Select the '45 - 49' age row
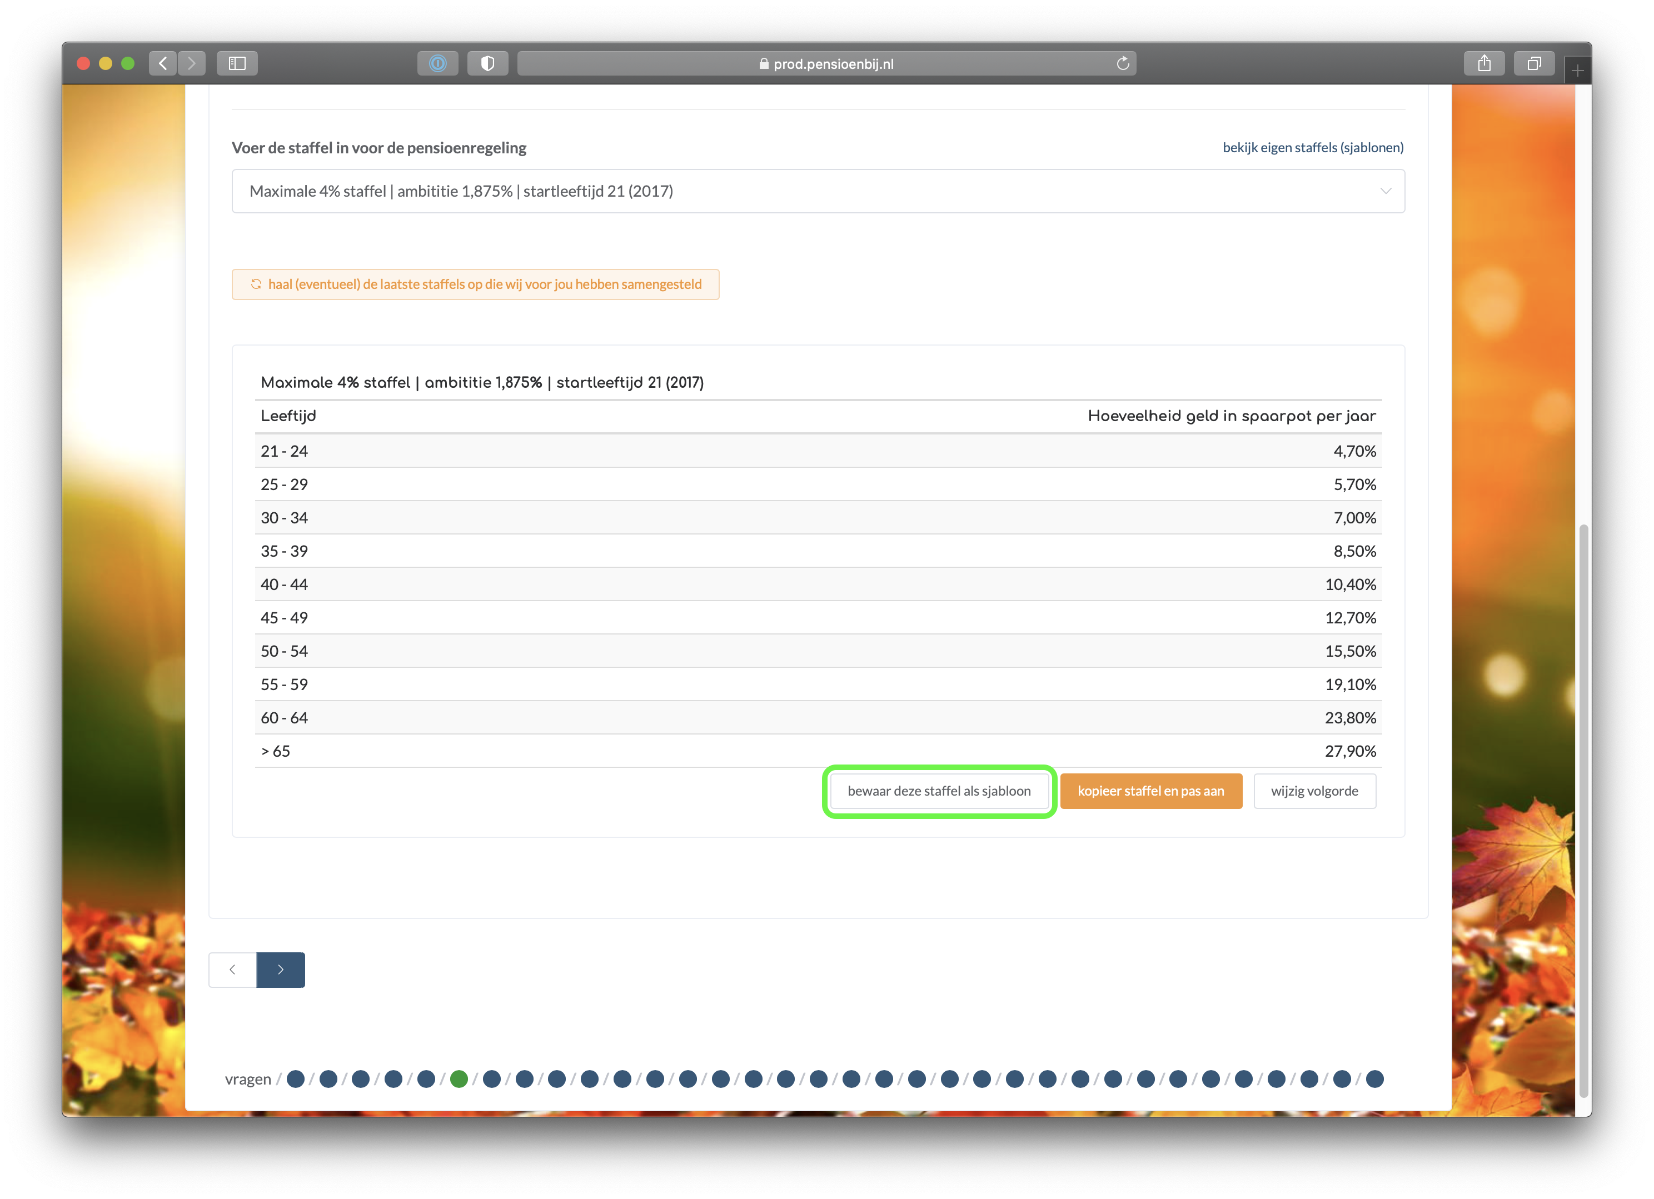Screen dimensions: 1654x1199 (818, 618)
